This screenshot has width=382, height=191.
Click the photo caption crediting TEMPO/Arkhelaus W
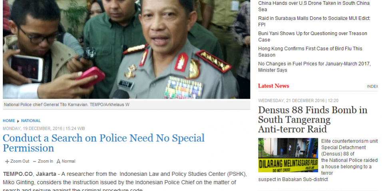(66, 105)
